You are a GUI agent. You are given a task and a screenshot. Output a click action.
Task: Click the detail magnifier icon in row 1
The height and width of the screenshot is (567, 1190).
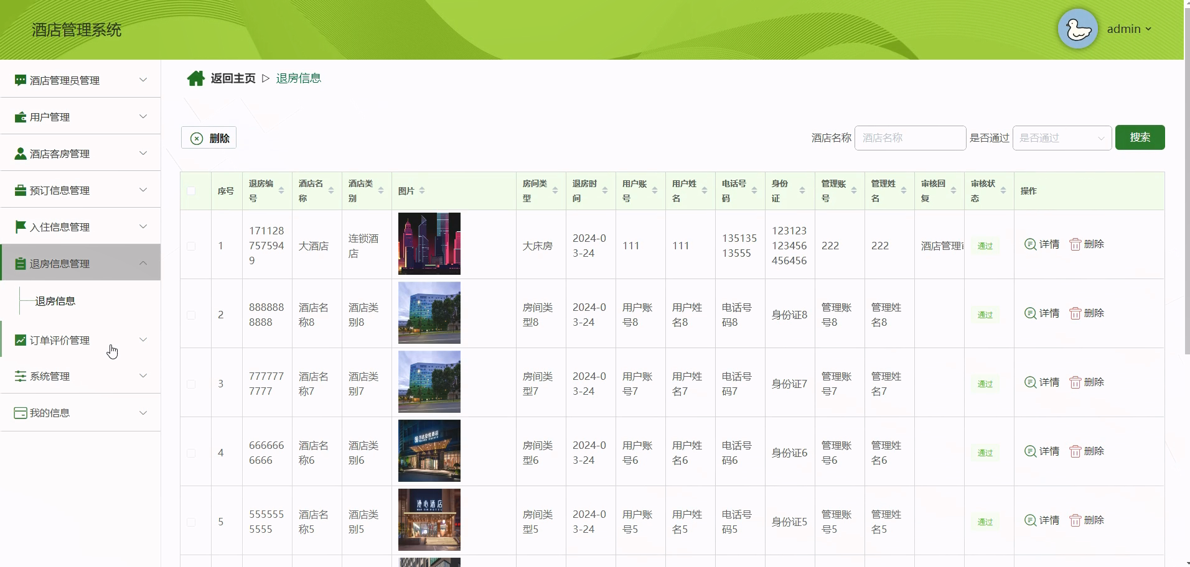coord(1031,244)
